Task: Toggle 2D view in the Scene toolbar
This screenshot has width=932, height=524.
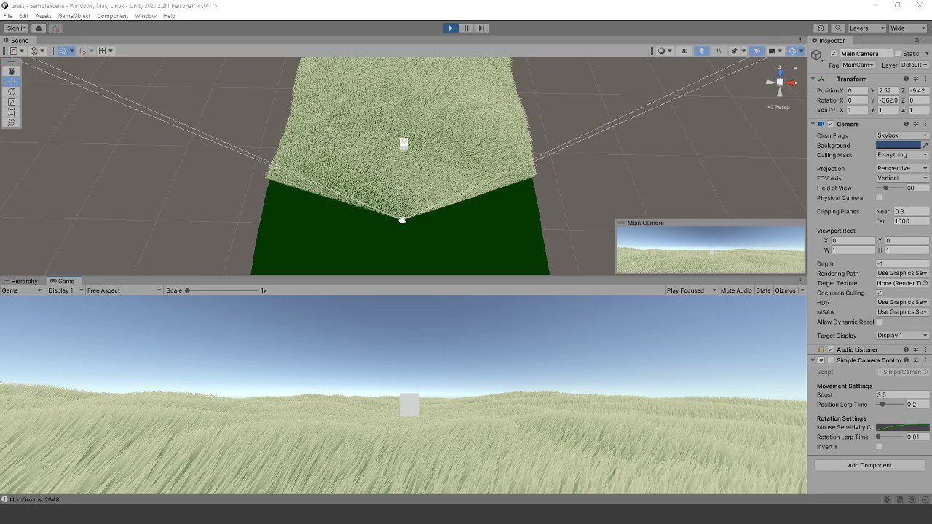Action: (684, 50)
